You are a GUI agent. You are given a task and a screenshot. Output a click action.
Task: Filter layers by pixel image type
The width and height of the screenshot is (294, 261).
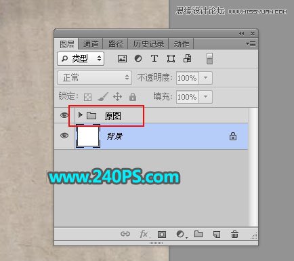pos(122,59)
